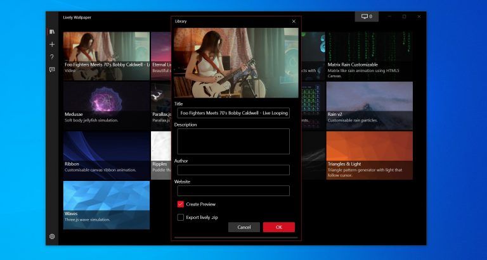Click the progress bar at dialog bottom

(x=236, y=238)
